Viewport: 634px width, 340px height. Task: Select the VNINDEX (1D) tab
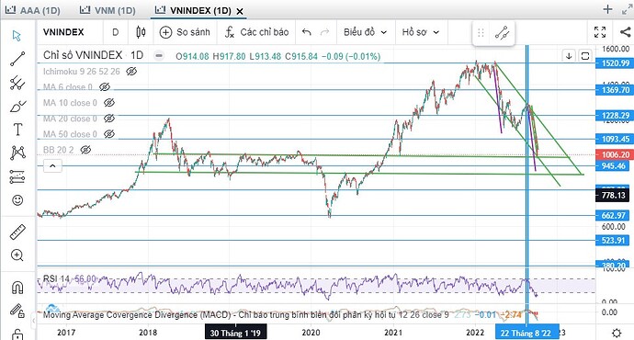pyautogui.click(x=193, y=10)
